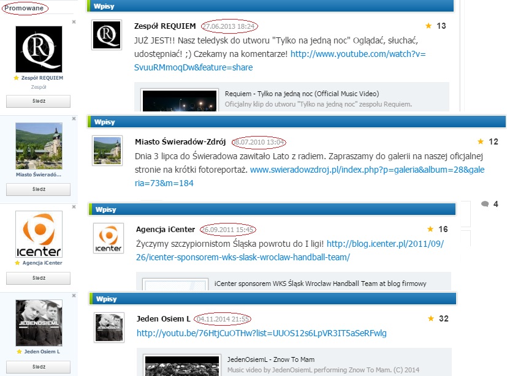Open the JedenOsiemL photo in the sidebar
The height and width of the screenshot is (376, 507).
point(39,323)
